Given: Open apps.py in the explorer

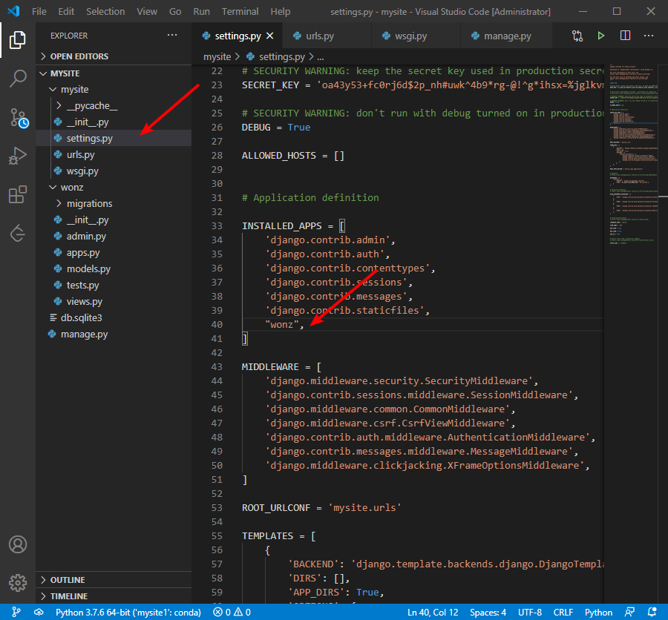Looking at the screenshot, I should (x=114, y=252).
